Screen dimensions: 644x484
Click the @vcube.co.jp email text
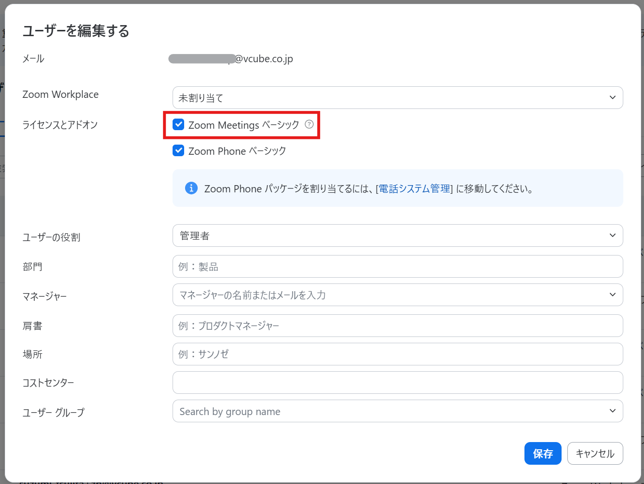pyautogui.click(x=264, y=59)
